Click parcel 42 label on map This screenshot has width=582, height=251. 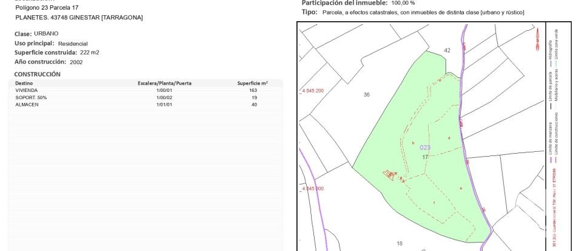pos(447,50)
